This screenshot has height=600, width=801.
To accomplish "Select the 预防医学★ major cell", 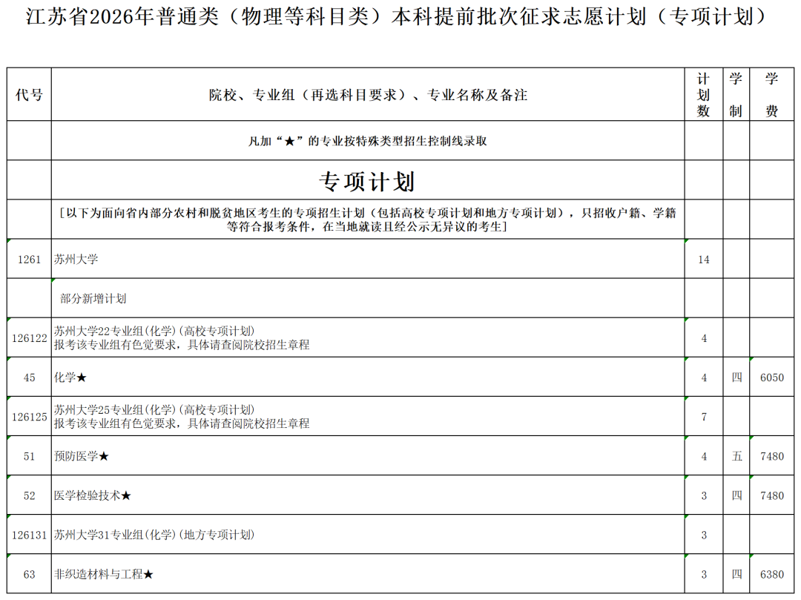I will 368,455.
